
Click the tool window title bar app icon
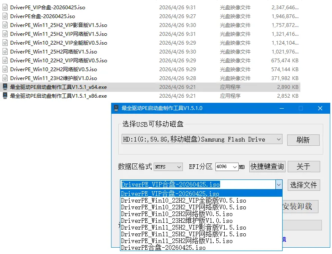pos(116,108)
